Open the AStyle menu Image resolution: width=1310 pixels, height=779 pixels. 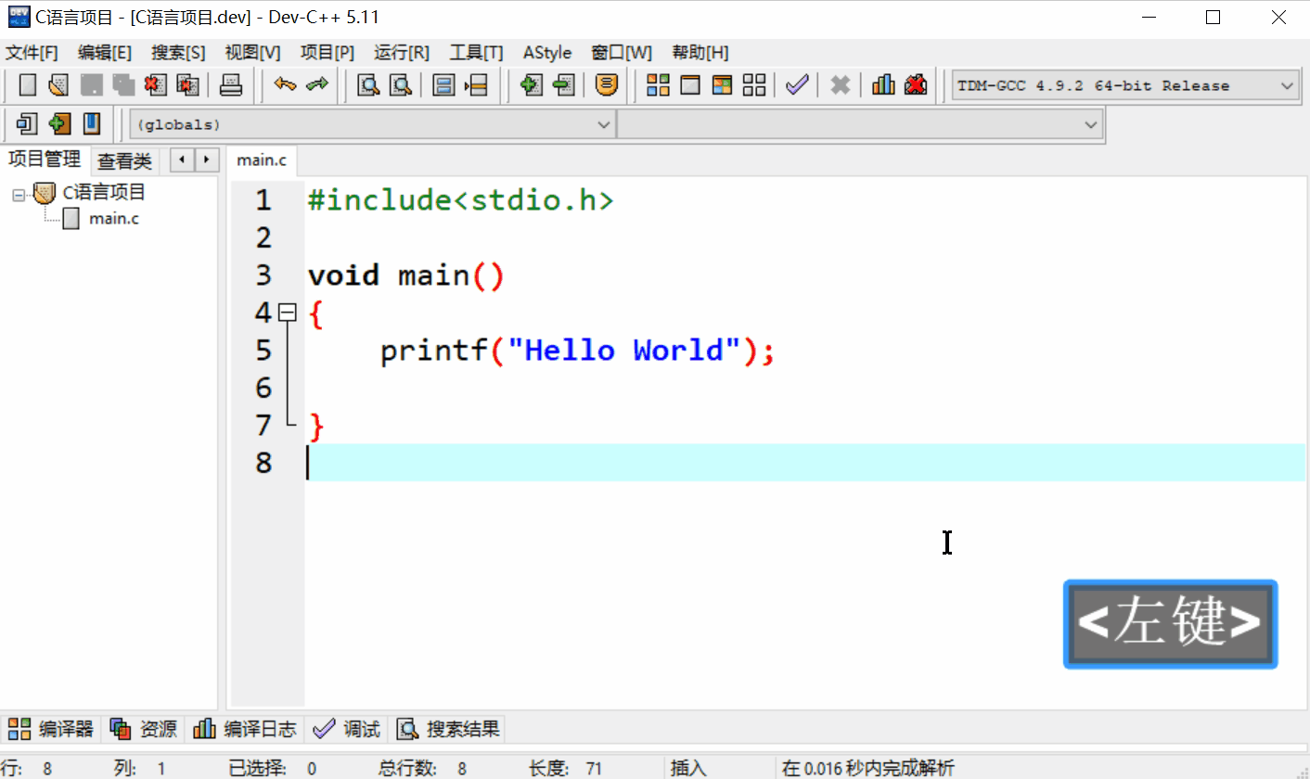coord(547,53)
